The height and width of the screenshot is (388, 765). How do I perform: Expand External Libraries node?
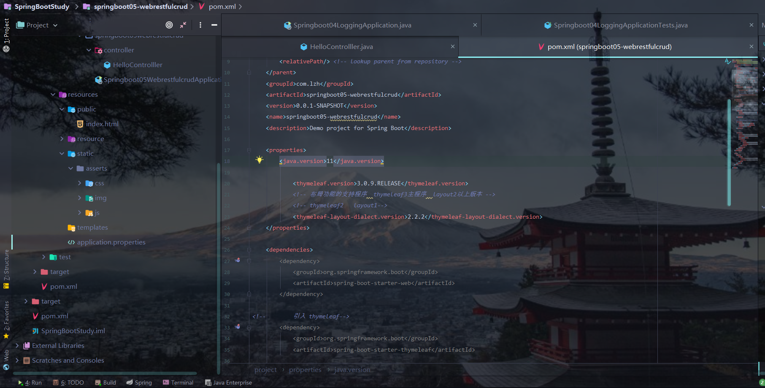17,346
